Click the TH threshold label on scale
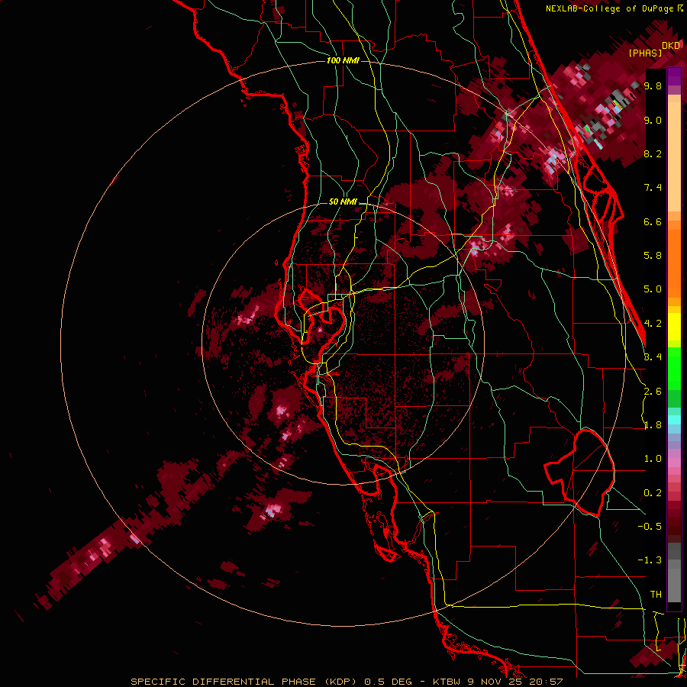 (x=656, y=595)
